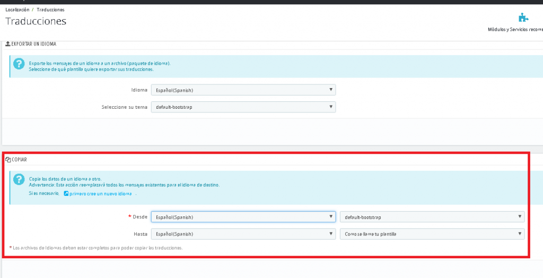
Task: Go to Localización in the breadcrumb
Action: click(17, 10)
